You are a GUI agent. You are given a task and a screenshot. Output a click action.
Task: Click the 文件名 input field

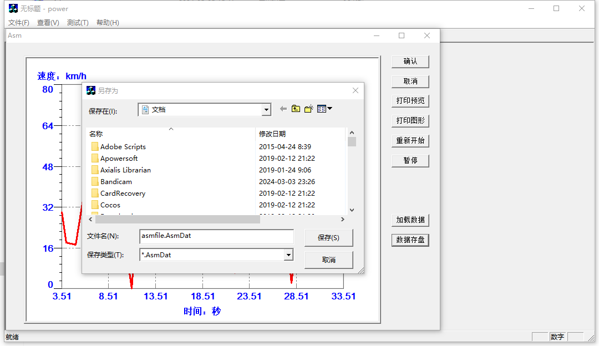(x=216, y=236)
